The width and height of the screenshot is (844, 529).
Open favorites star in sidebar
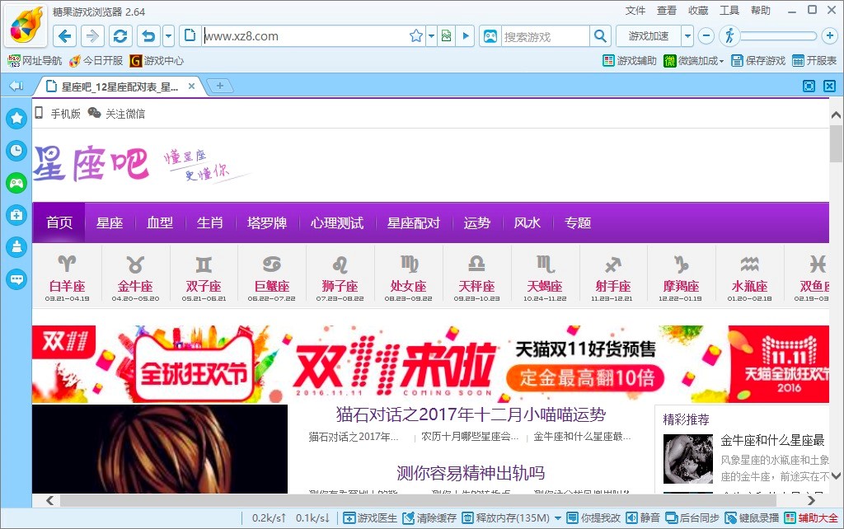click(x=16, y=118)
